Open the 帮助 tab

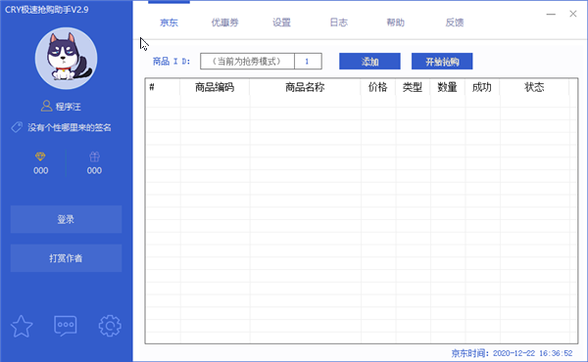coord(396,23)
